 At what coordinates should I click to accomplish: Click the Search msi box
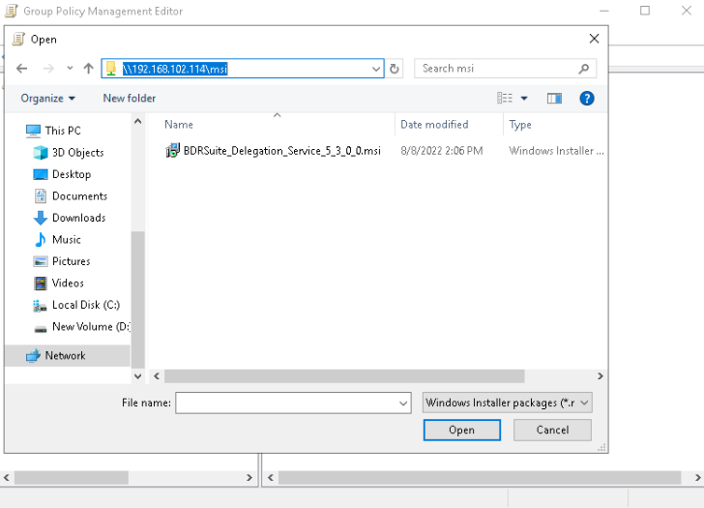[x=505, y=69]
